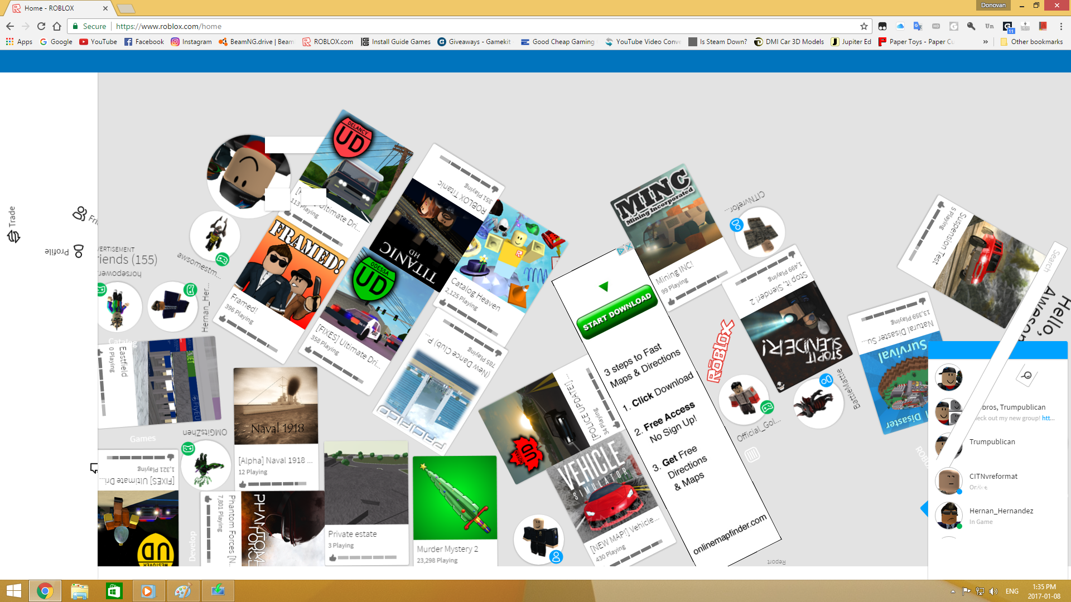Open the red dictionary book extension
Image resolution: width=1071 pixels, height=602 pixels.
click(x=1043, y=26)
